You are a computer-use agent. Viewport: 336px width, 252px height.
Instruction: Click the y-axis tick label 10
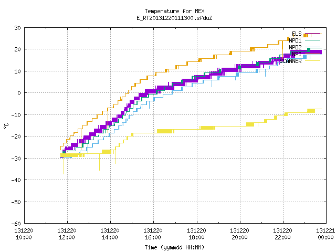click(17, 71)
